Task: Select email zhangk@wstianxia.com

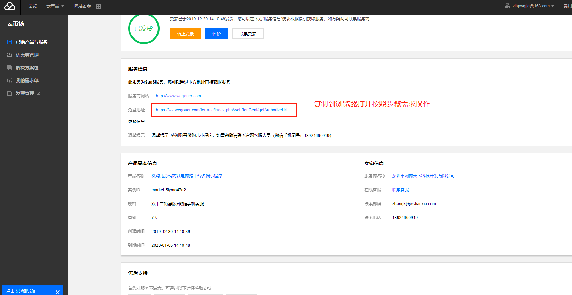Action: click(x=414, y=204)
